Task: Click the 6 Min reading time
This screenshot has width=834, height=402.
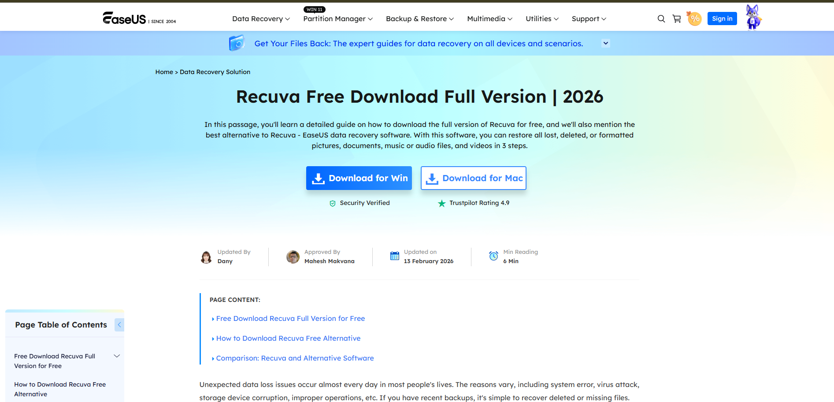Action: [x=511, y=261]
